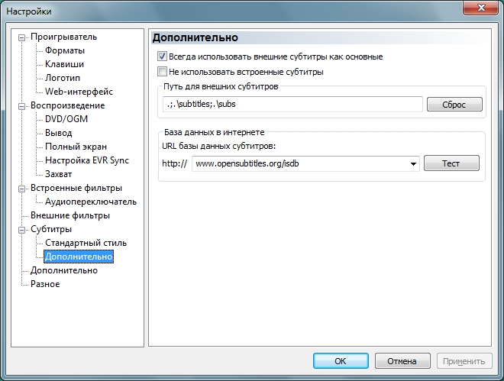Open Настройка EVR Sync page
This screenshot has height=381, width=504.
86,160
